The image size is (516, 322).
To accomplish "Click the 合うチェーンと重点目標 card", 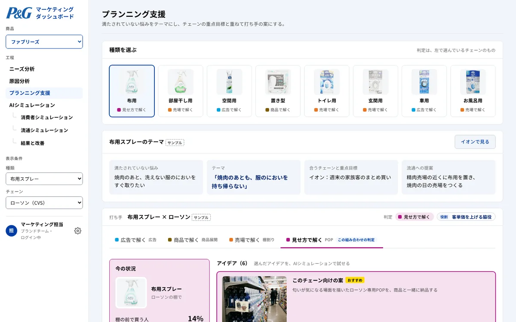I will (x=351, y=177).
